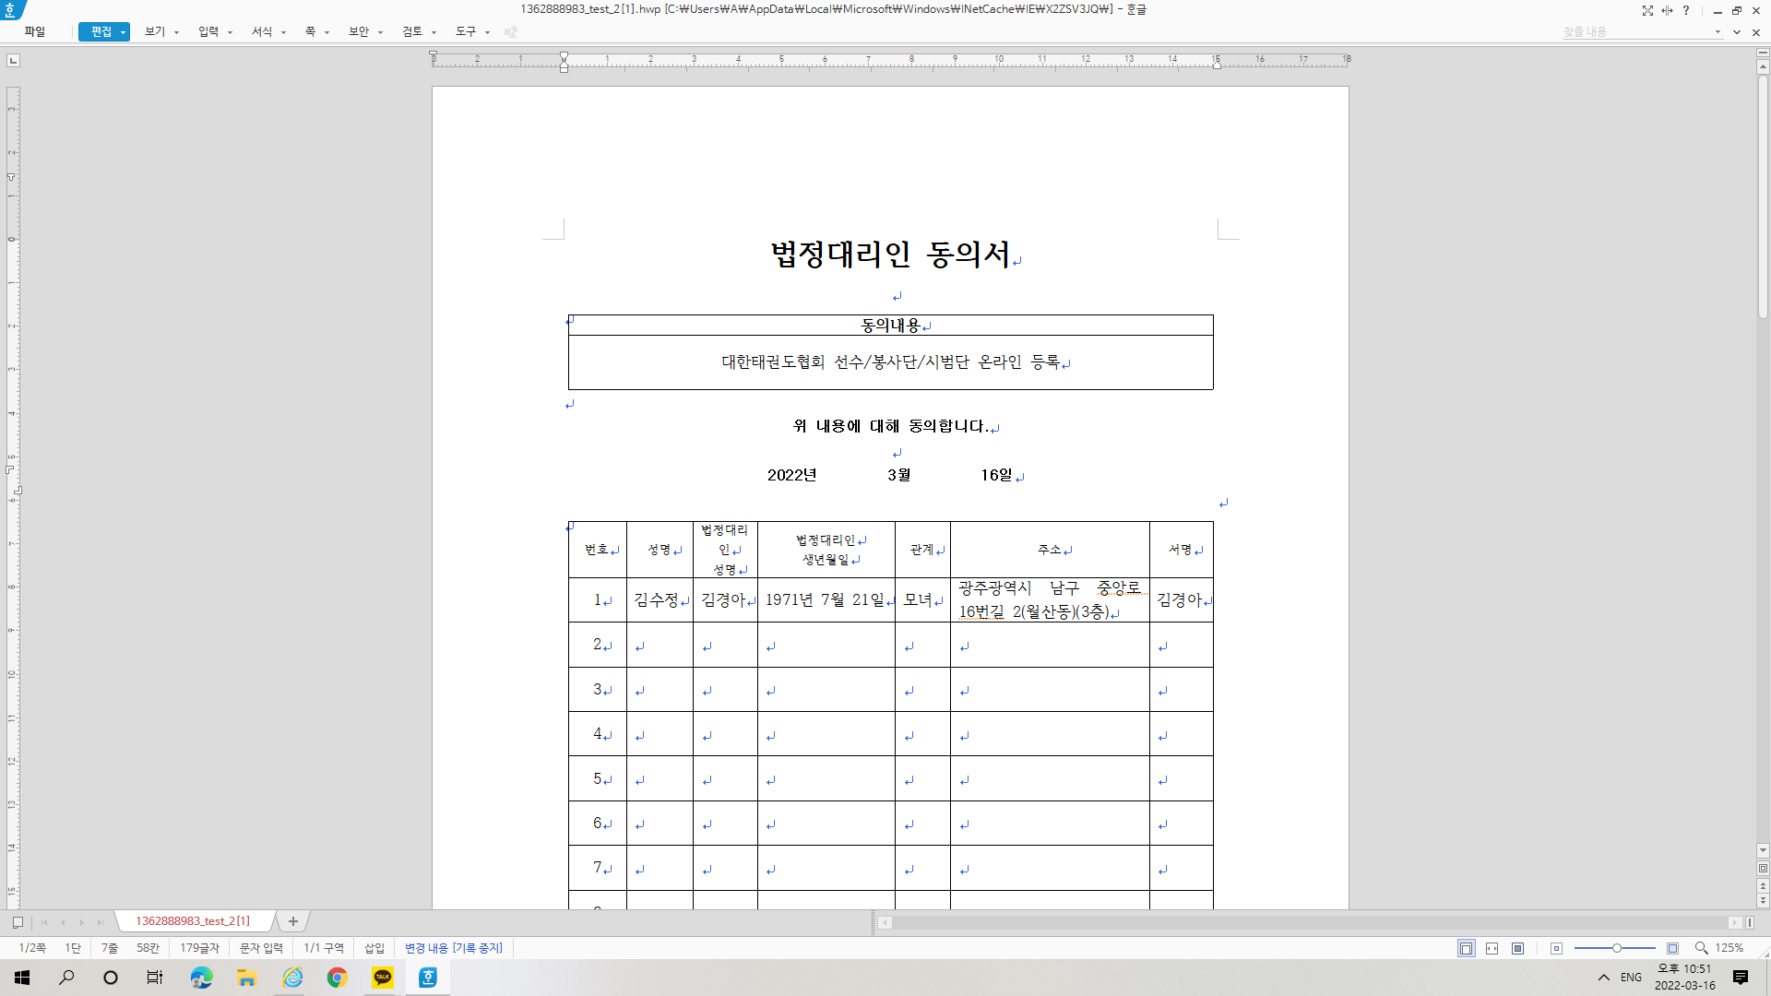Screen dimensions: 1771x996
Task: Expand the 쪽 menu dropdown arrow
Action: (327, 32)
